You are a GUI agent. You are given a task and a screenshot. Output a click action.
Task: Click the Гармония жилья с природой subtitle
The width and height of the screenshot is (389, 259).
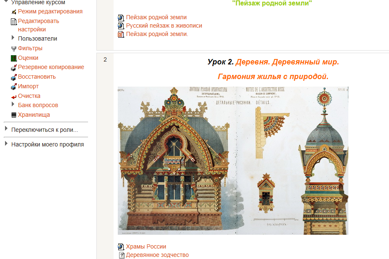coord(273,77)
